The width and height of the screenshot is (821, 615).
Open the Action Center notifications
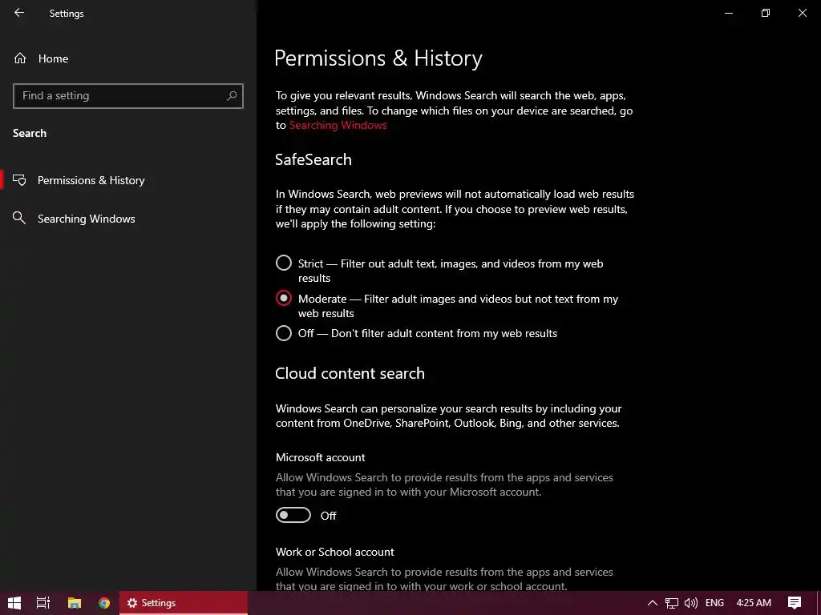pos(795,603)
